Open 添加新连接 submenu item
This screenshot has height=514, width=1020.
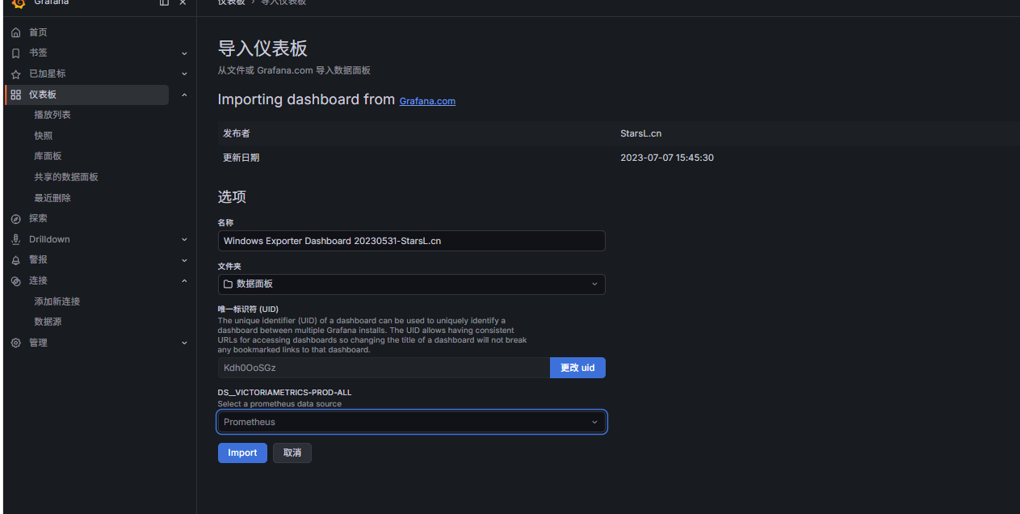[x=57, y=301]
